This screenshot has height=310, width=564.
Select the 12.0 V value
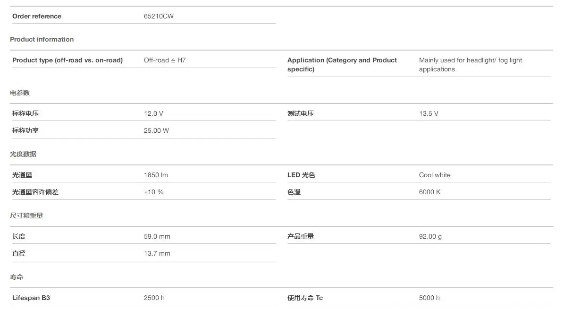[x=153, y=113]
